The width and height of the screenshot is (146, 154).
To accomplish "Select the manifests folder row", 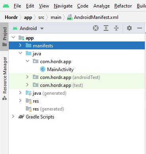I will coord(77,45).
